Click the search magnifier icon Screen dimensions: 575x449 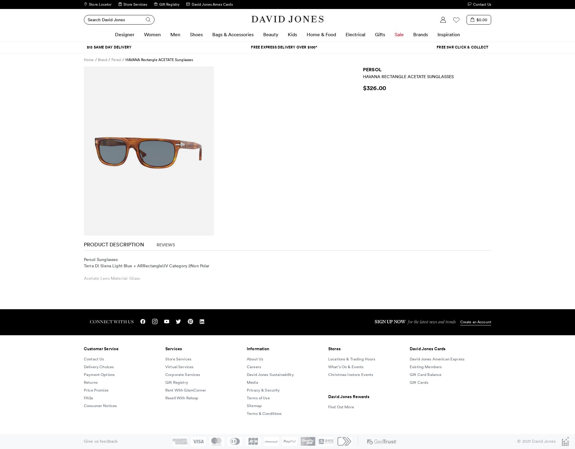pyautogui.click(x=148, y=20)
